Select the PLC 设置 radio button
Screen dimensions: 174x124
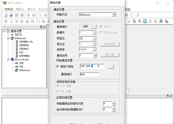click(64, 86)
